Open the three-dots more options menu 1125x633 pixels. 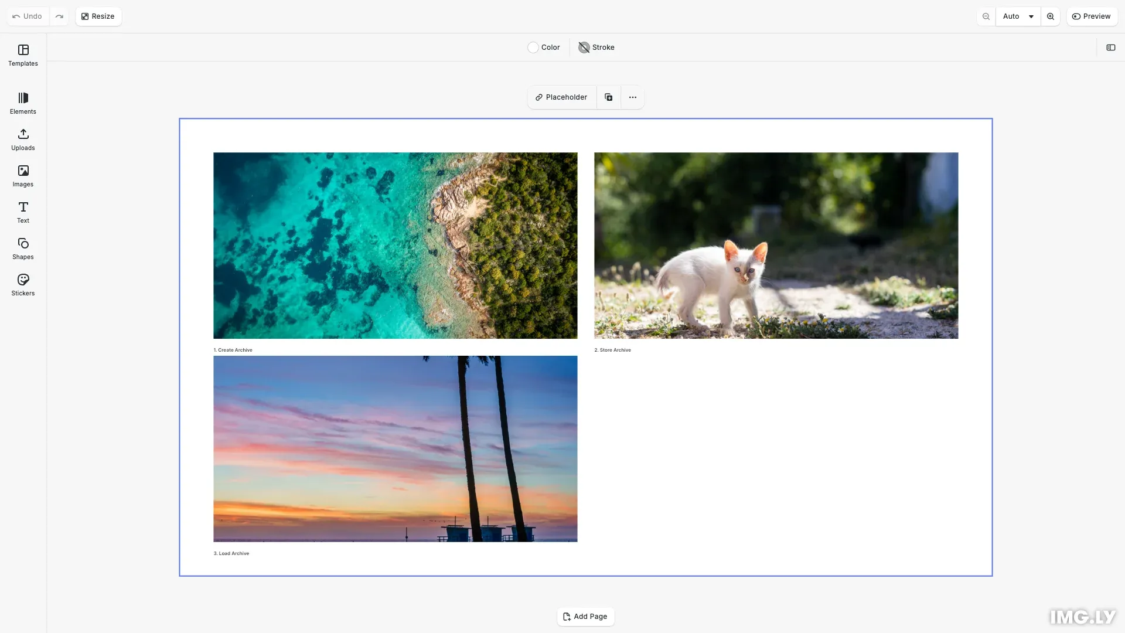[x=632, y=97]
